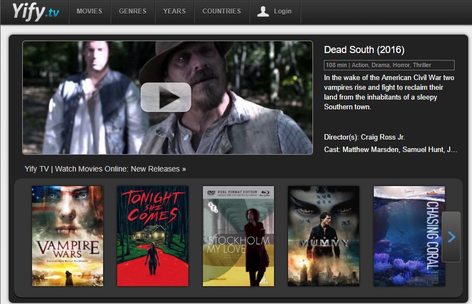Open The Mummy movie poster
The height and width of the screenshot is (304, 472).
(x=323, y=236)
